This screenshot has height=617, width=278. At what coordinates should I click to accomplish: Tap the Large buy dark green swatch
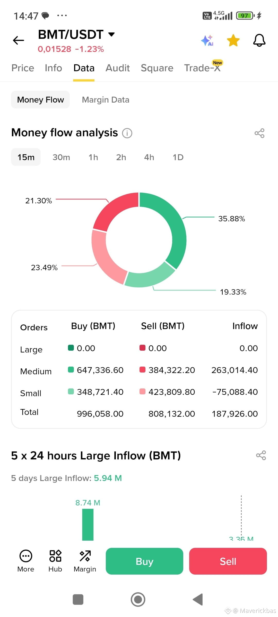pos(71,348)
